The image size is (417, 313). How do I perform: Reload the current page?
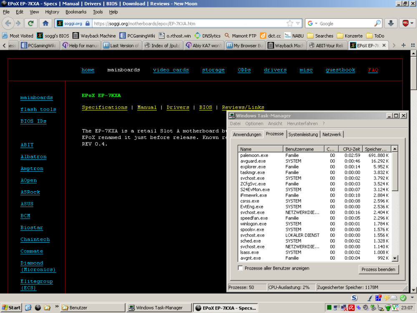(30, 23)
